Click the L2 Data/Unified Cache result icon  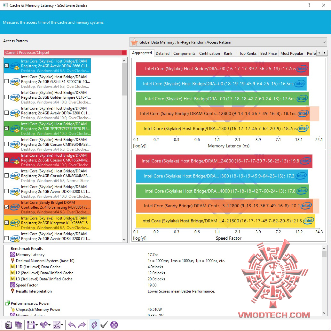[x=13, y=273]
